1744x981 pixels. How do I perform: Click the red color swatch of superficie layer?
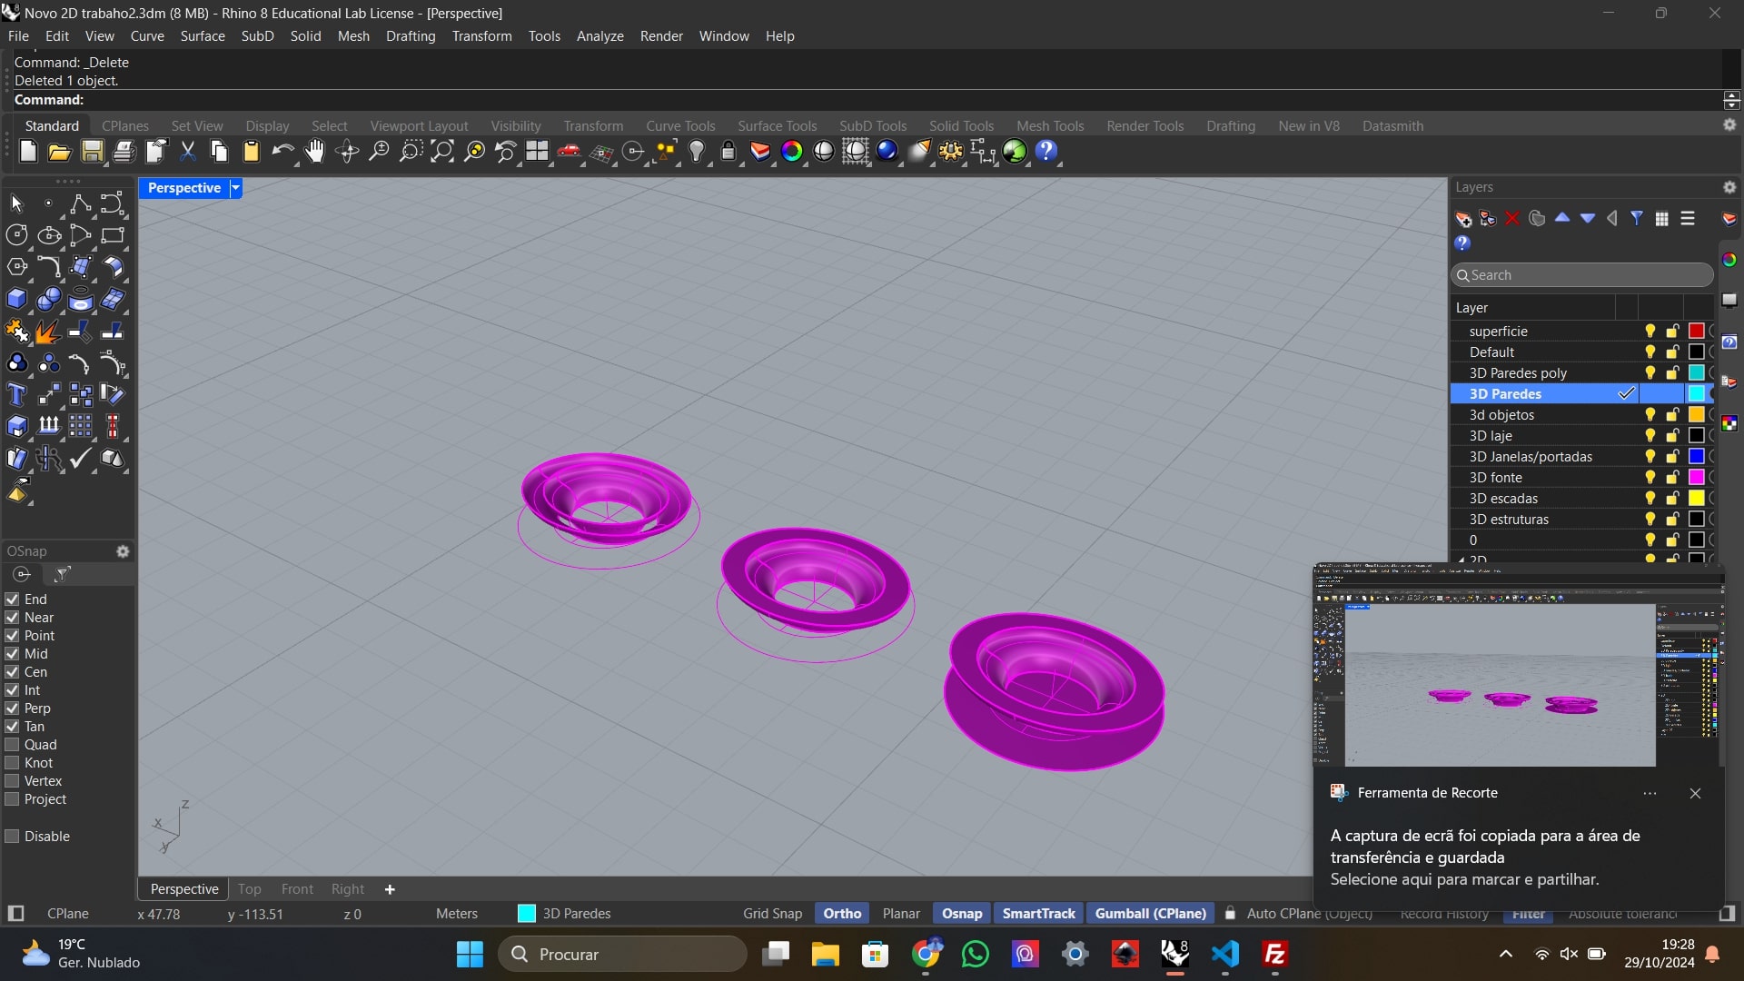tap(1696, 332)
